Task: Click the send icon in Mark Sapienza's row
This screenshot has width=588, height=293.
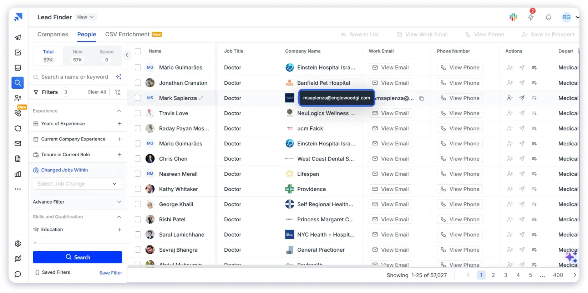Action: point(522,98)
